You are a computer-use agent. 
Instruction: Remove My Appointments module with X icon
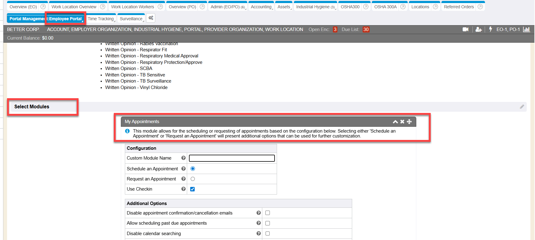click(x=402, y=122)
